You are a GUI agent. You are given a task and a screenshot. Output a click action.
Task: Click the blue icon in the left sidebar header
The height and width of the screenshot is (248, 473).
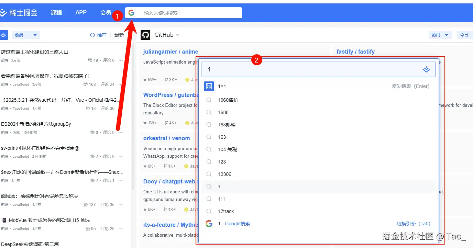(4, 35)
